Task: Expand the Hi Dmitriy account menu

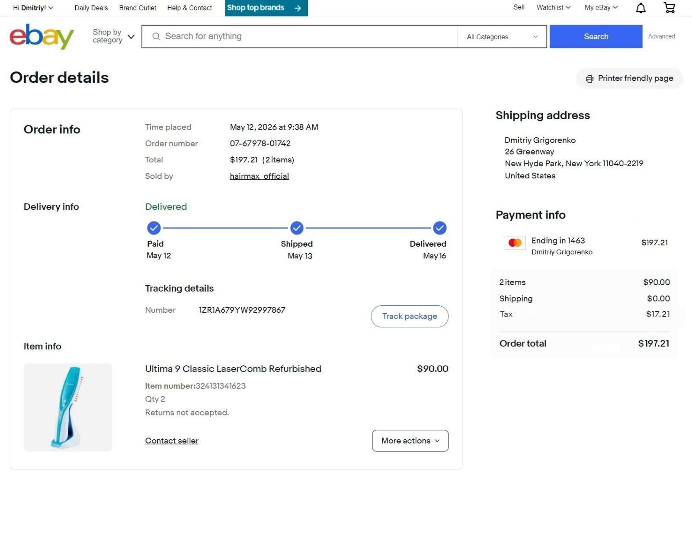Action: [x=33, y=8]
